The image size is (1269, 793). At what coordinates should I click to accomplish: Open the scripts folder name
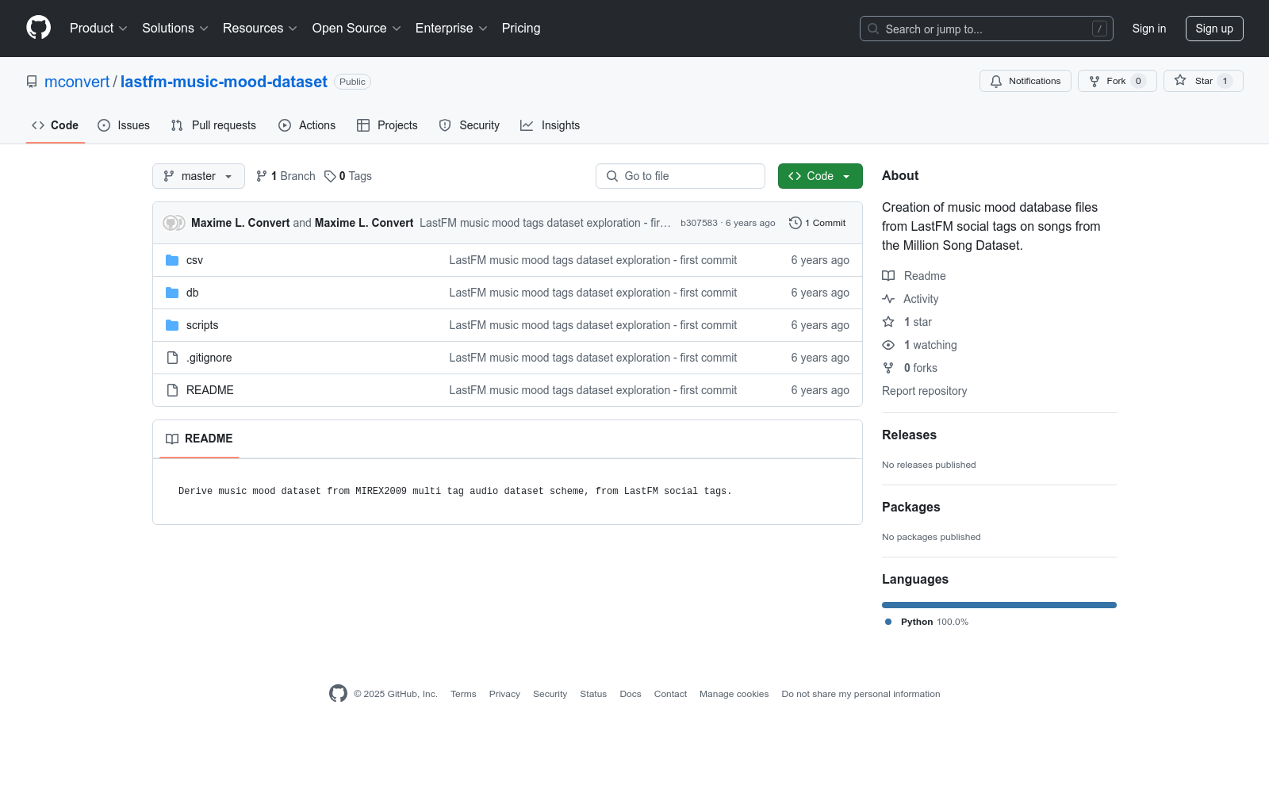point(202,325)
